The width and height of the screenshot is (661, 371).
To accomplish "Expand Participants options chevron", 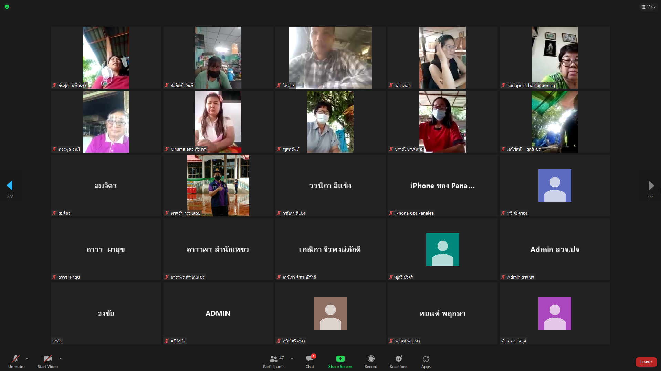I will pos(292,359).
